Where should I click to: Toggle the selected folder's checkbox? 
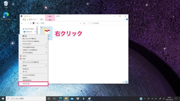point(41,27)
